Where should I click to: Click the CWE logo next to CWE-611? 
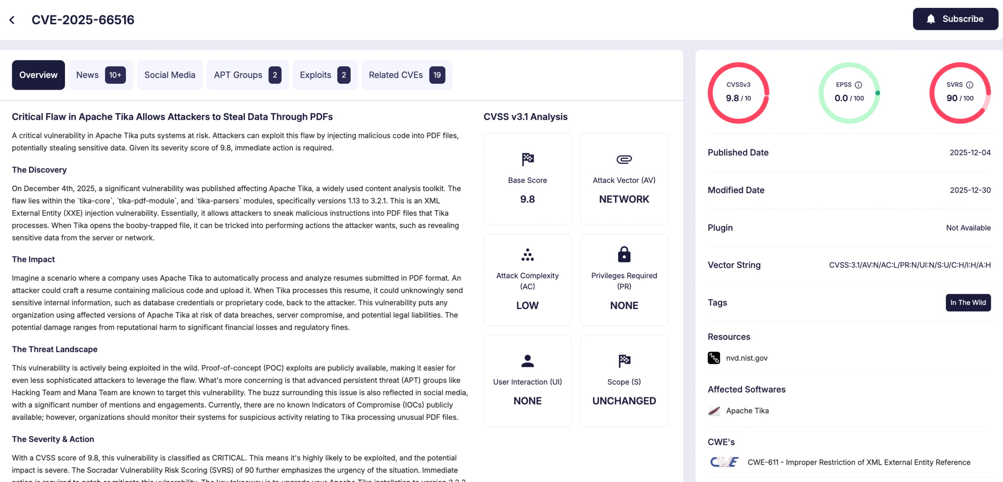(723, 462)
